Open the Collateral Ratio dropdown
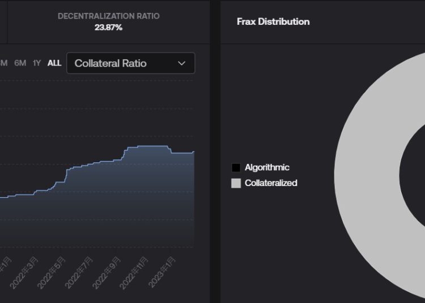 click(130, 63)
